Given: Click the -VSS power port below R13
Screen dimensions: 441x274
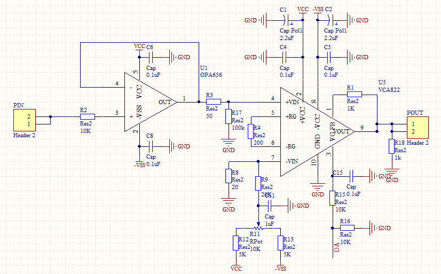Looking at the screenshot, I should coord(280,267).
